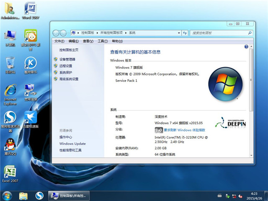
Task: Open the help question mark icon
Action: [x=246, y=46]
